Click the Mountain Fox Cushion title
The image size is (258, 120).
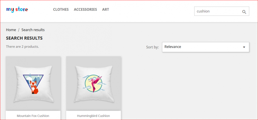33,116
